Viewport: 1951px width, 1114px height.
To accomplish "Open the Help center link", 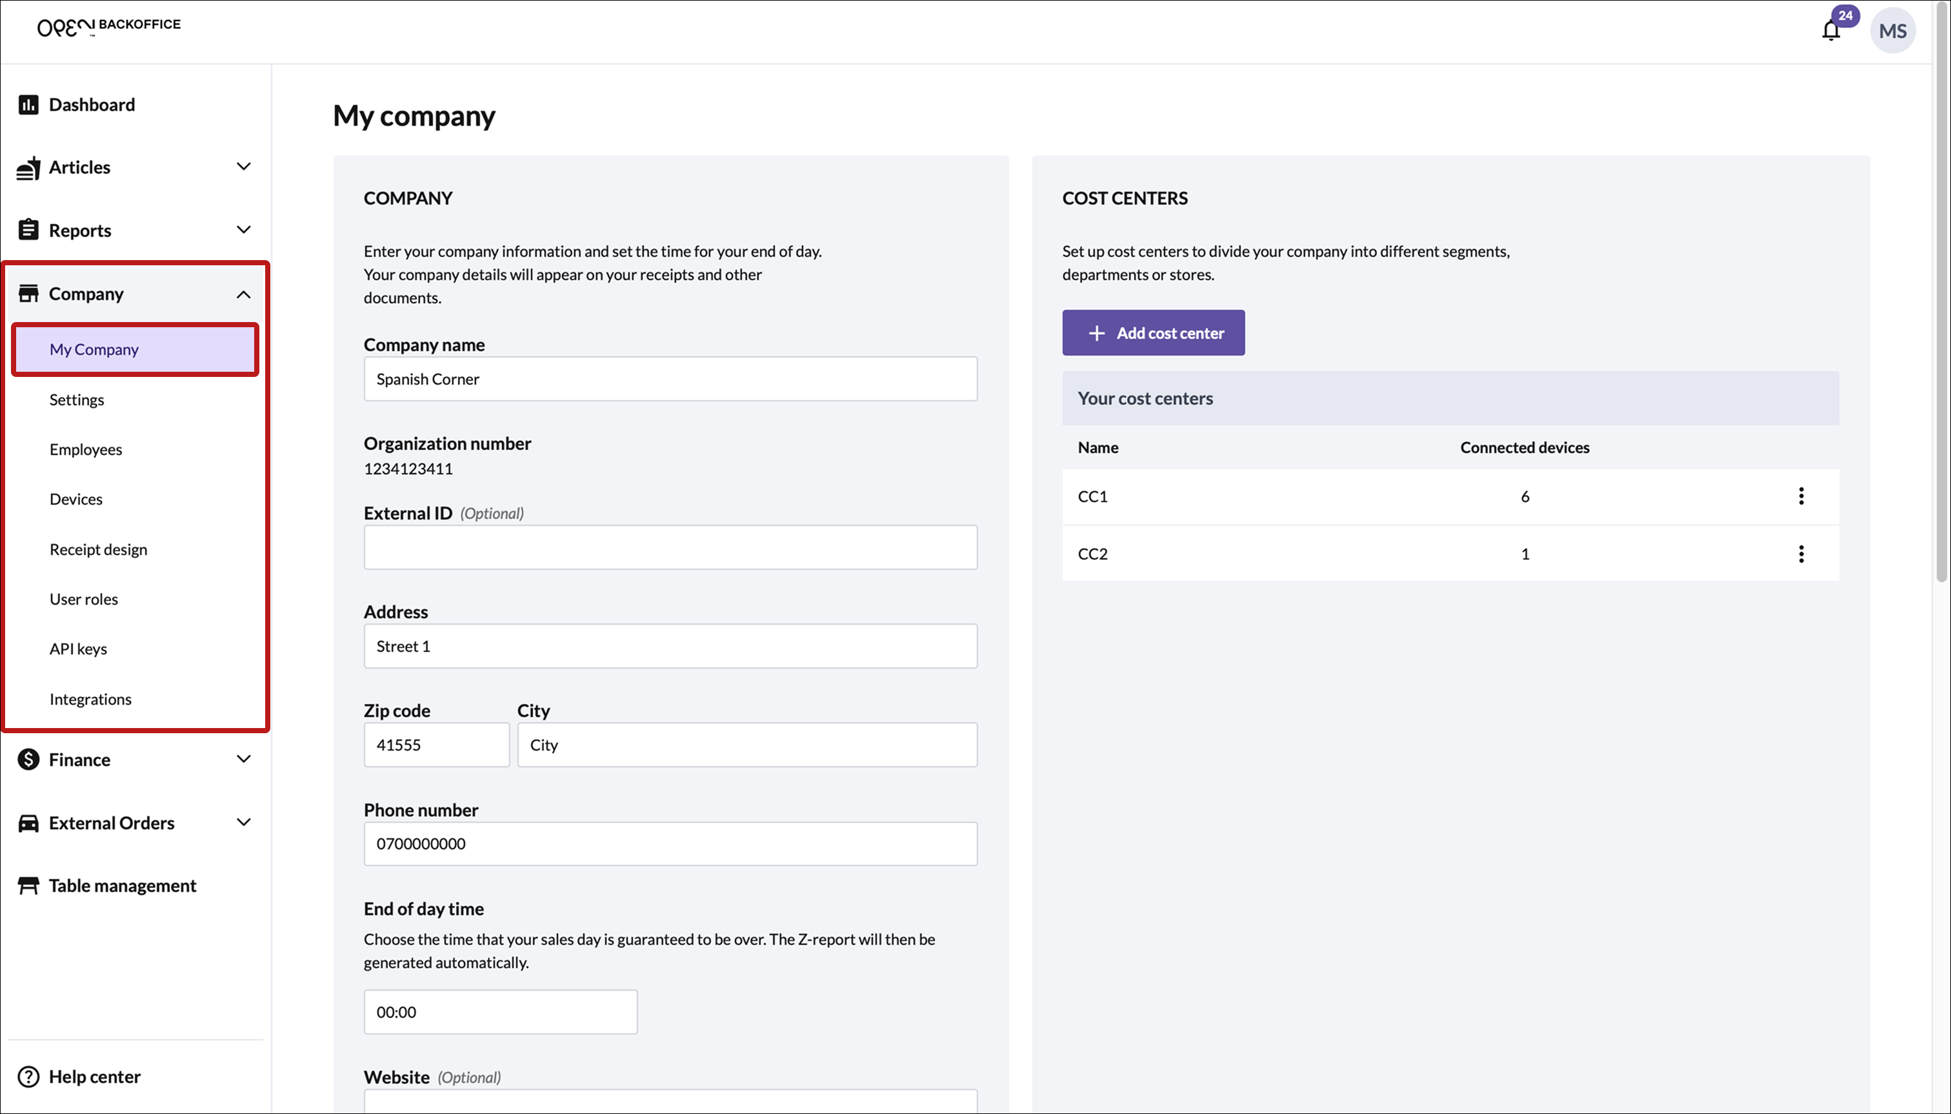I will point(95,1077).
